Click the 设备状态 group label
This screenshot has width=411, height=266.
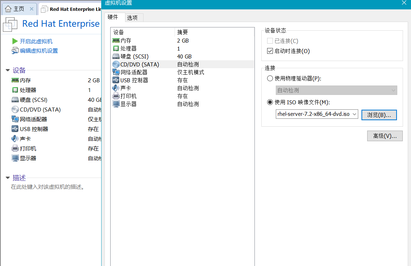pyautogui.click(x=275, y=30)
